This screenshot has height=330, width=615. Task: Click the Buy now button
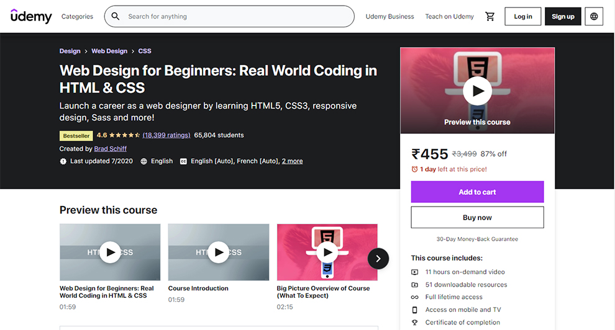point(477,217)
